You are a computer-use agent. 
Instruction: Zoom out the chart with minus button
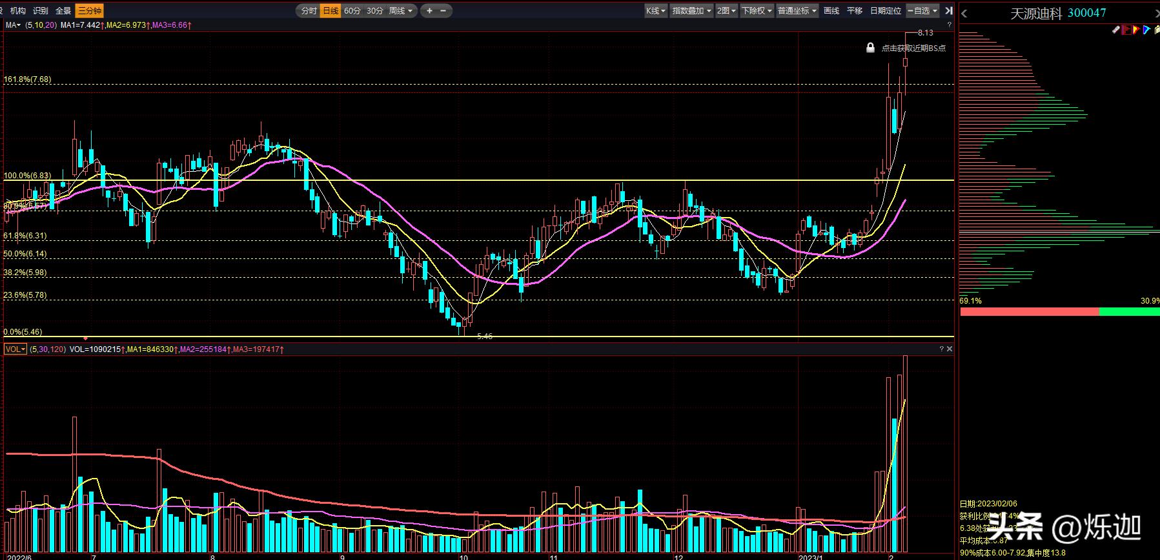(x=444, y=10)
